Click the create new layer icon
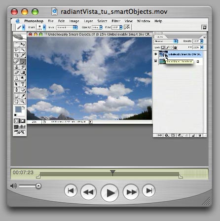 193,135
